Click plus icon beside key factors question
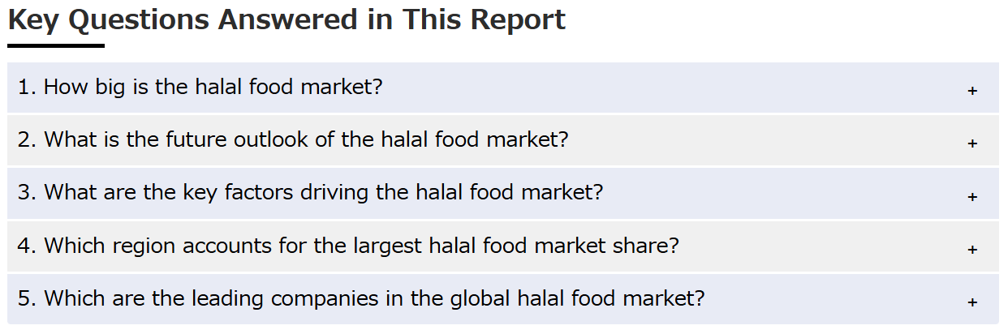This screenshot has height=334, width=1008. 972,197
